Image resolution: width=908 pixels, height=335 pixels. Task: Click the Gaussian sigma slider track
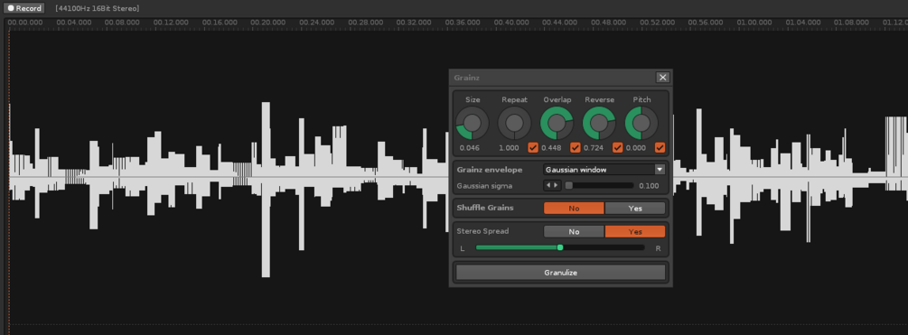(599, 186)
